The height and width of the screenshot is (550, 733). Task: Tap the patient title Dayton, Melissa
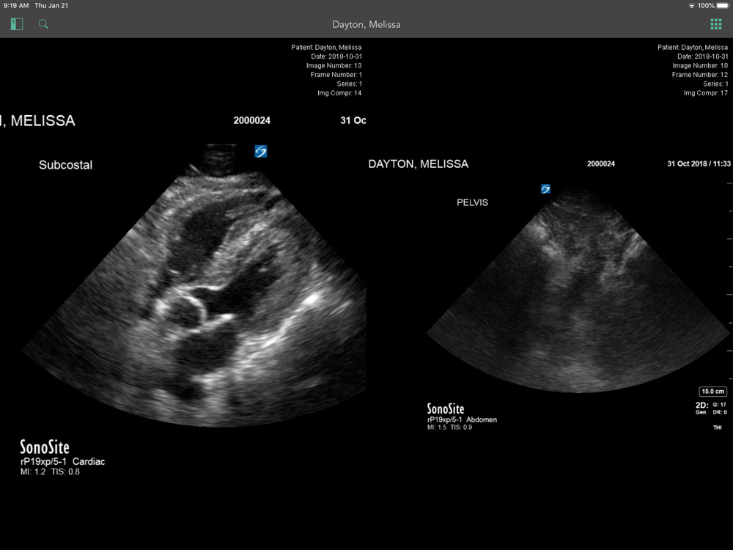pyautogui.click(x=366, y=24)
